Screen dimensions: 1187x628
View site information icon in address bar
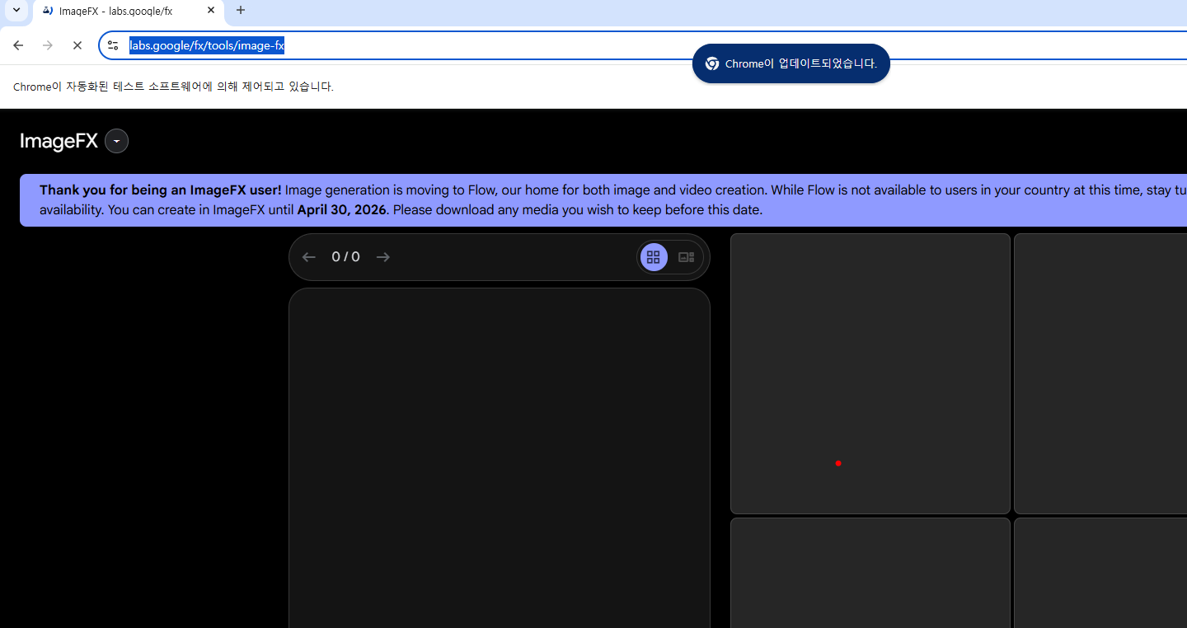tap(114, 45)
